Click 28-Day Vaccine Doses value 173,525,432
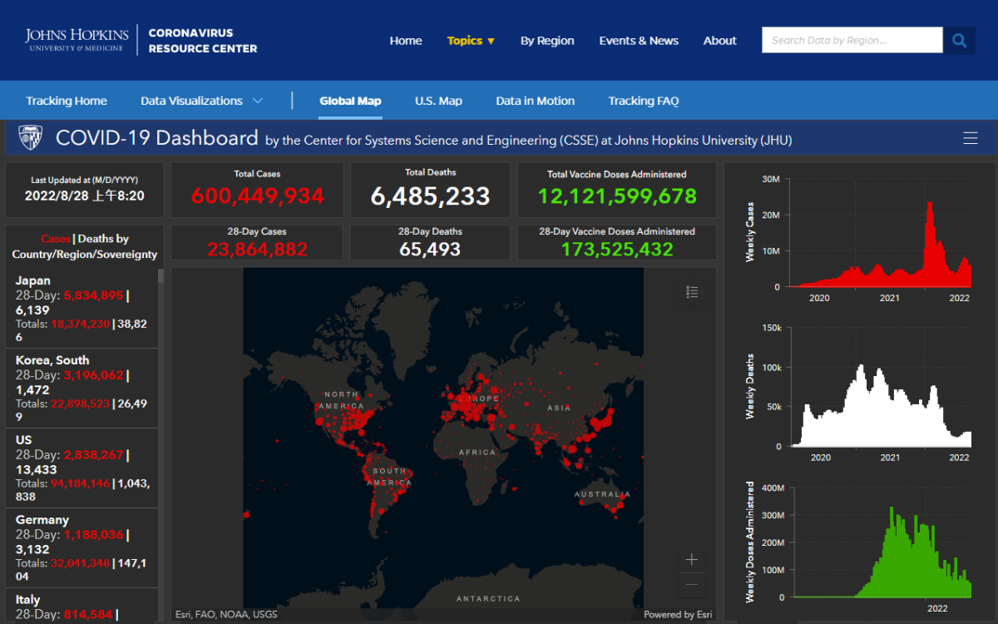This screenshot has width=998, height=624. (617, 249)
